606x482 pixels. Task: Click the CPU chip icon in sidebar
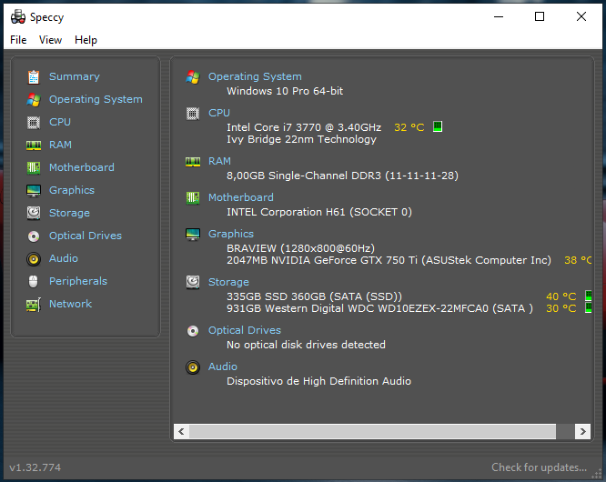click(x=34, y=123)
